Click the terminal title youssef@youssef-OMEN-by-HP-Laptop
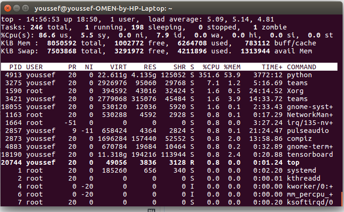This screenshot has height=212, width=344. pyautogui.click(x=103, y=8)
